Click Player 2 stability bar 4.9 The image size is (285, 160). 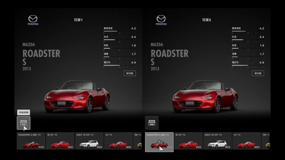point(248,65)
